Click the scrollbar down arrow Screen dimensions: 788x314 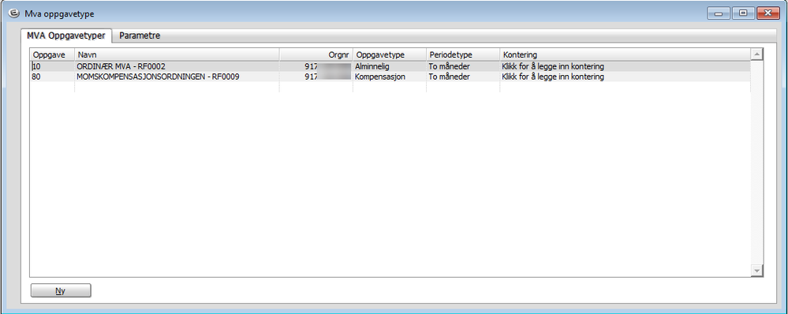tap(756, 271)
